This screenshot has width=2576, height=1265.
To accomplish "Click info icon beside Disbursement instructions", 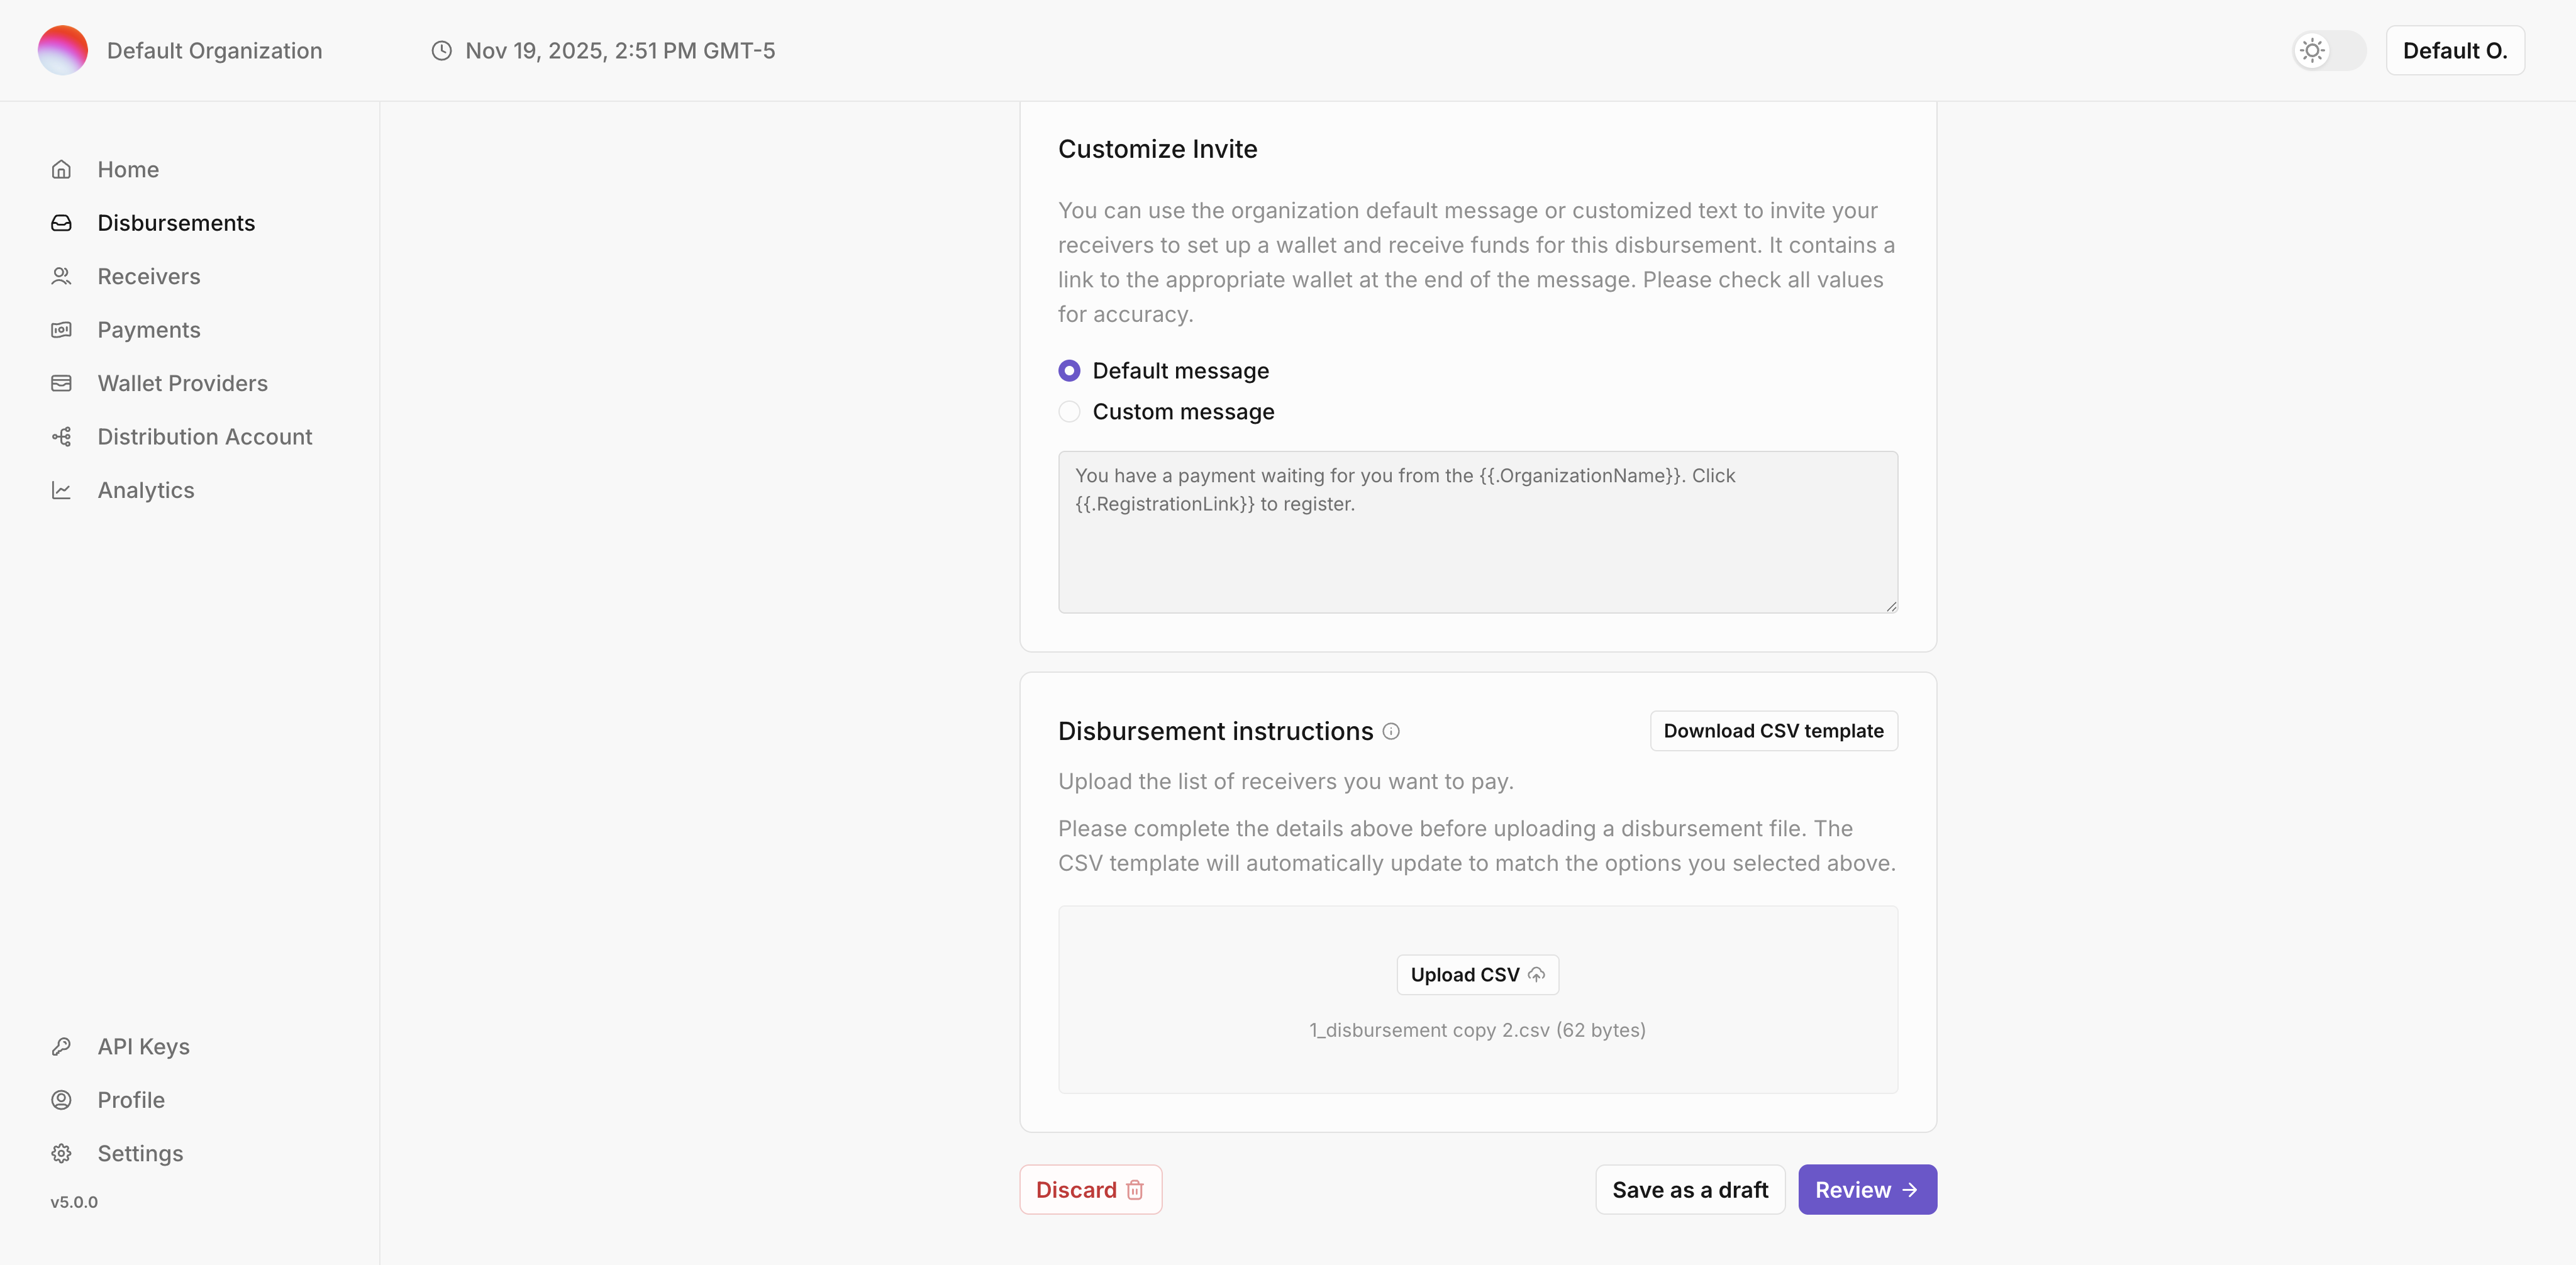I will click(x=1391, y=731).
